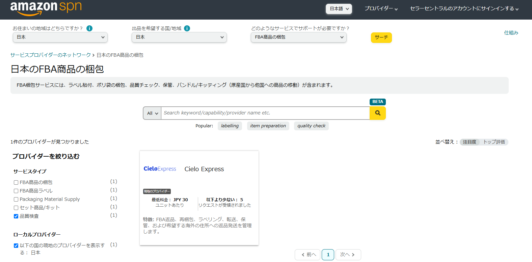
Task: Click the Cielo Express 特徴 description text
Action: pyautogui.click(x=197, y=226)
